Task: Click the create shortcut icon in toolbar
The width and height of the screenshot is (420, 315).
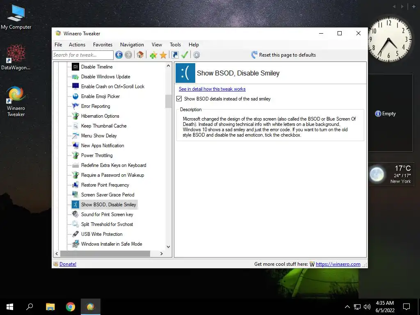Action: [175, 55]
